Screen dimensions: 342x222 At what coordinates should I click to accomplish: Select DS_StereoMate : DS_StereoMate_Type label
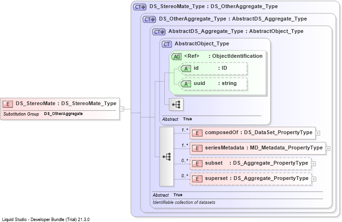pos(66,104)
